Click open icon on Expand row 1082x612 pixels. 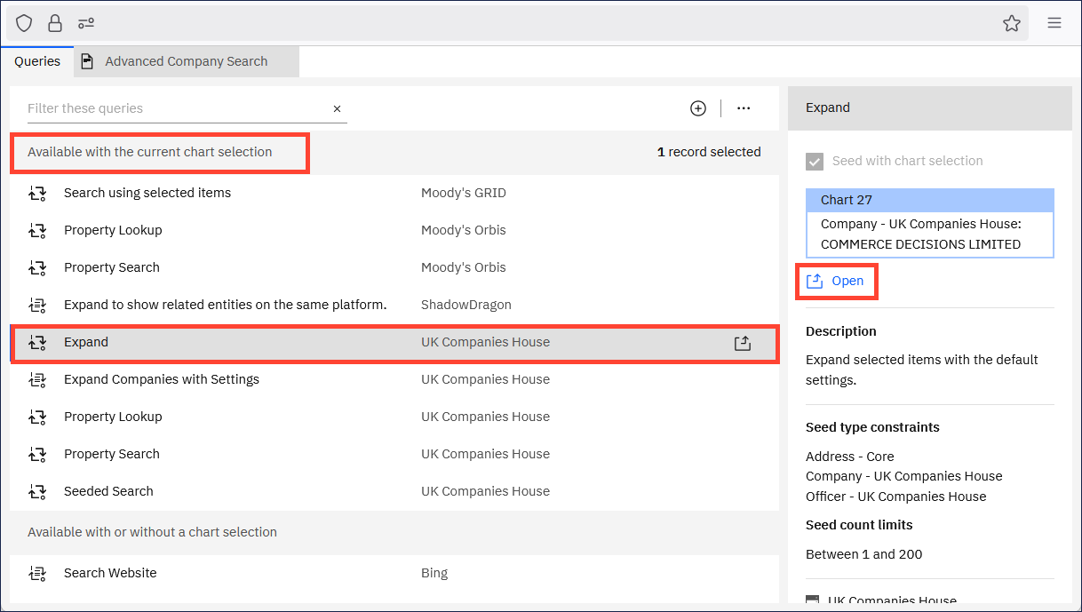pyautogui.click(x=743, y=343)
